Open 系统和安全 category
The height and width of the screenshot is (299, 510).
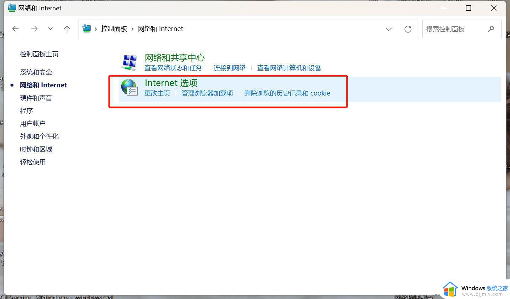pyautogui.click(x=36, y=72)
